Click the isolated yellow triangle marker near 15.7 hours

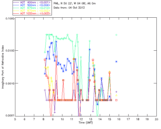click(x=116, y=95)
